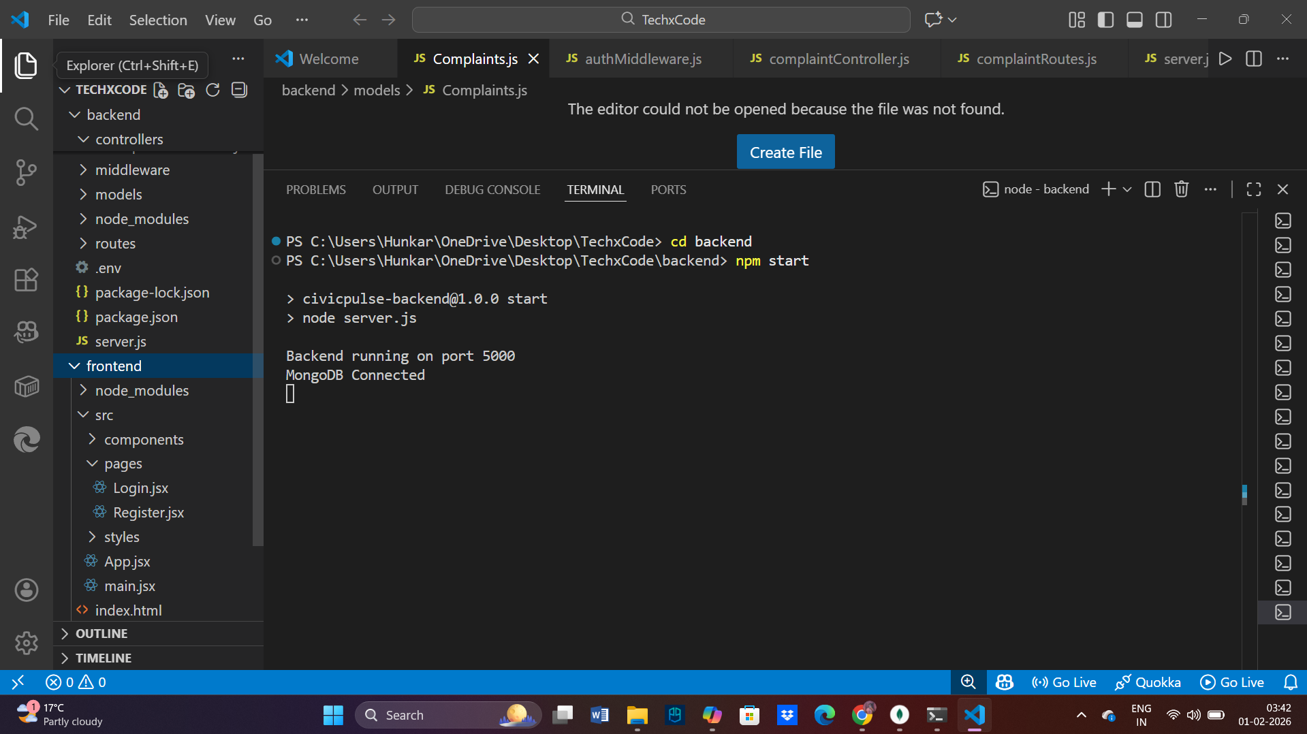This screenshot has height=734, width=1307.
Task: Open the Search view in activity bar
Action: (x=26, y=118)
